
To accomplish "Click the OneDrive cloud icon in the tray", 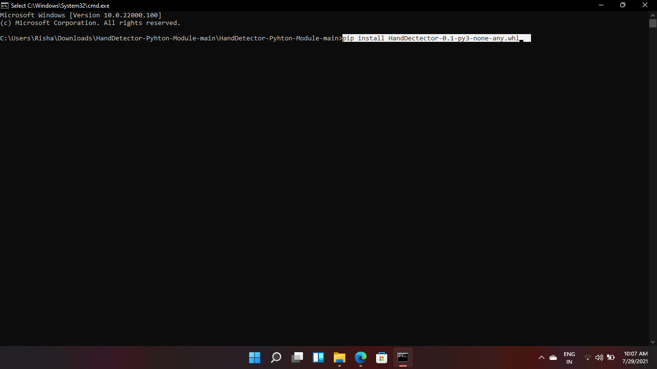I will pyautogui.click(x=553, y=357).
